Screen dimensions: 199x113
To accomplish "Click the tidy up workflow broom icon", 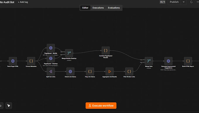I will (8, 105).
